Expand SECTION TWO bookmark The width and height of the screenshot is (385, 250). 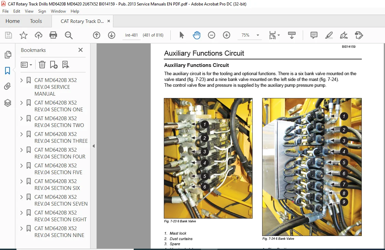tap(22, 119)
